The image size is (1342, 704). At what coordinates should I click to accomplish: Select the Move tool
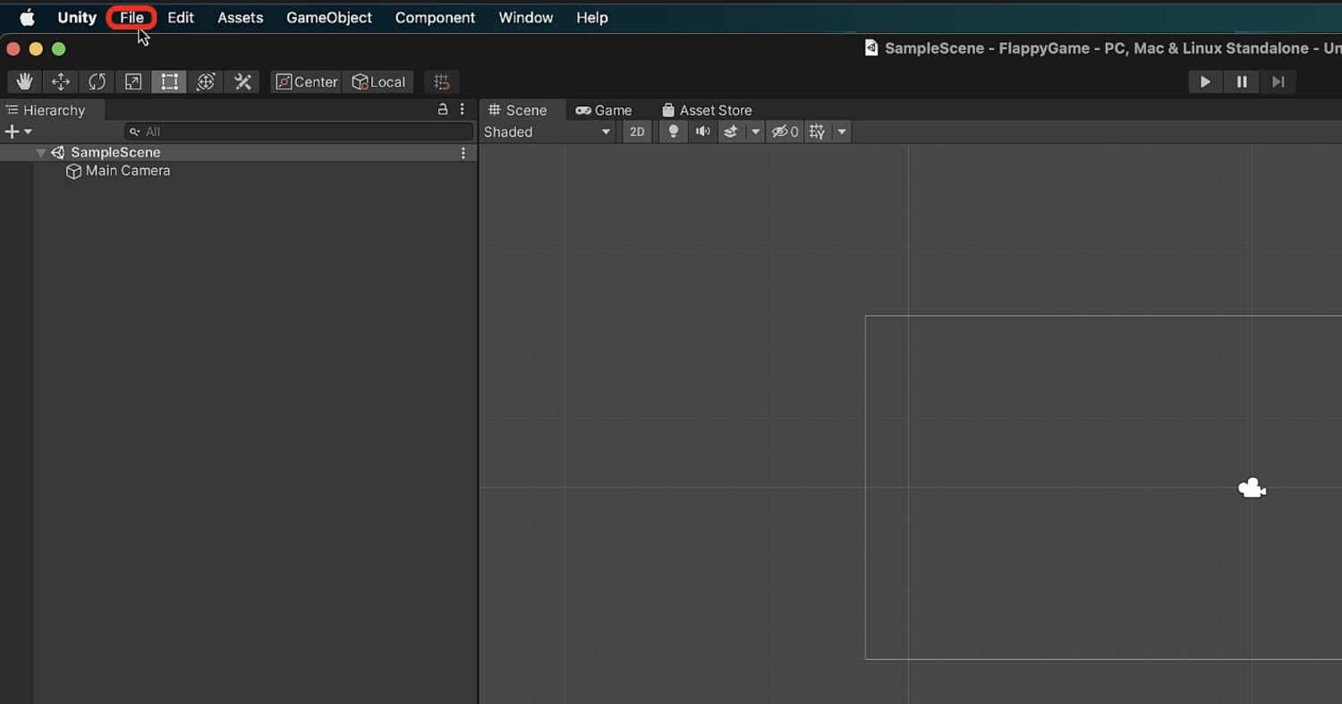click(x=61, y=81)
